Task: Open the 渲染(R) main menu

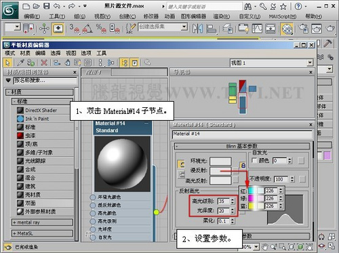Action: click(222, 16)
